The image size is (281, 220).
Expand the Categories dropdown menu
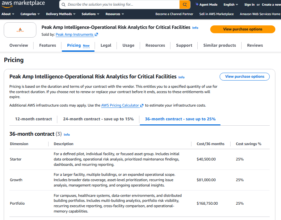pyautogui.click(x=30, y=14)
